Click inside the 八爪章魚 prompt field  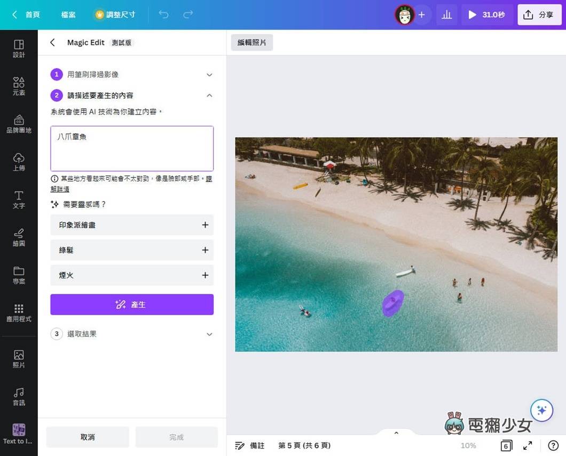[x=131, y=148]
